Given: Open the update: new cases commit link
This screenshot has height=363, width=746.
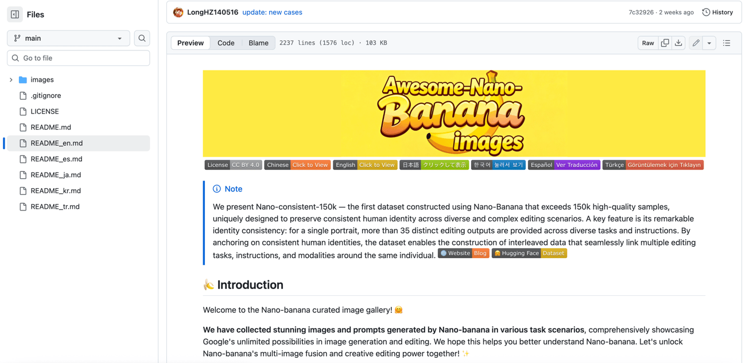Looking at the screenshot, I should pyautogui.click(x=272, y=11).
